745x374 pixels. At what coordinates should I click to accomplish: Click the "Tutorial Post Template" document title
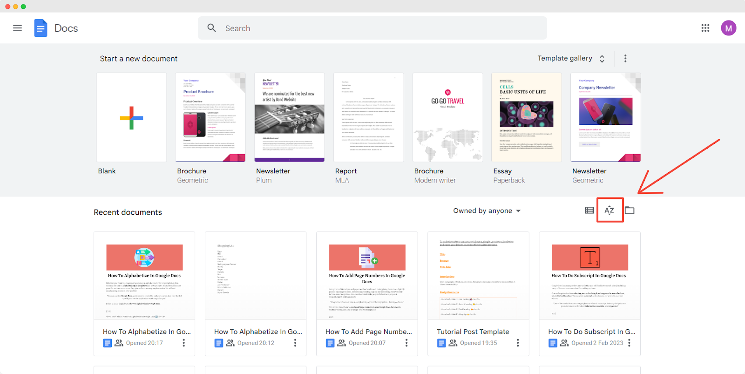473,332
